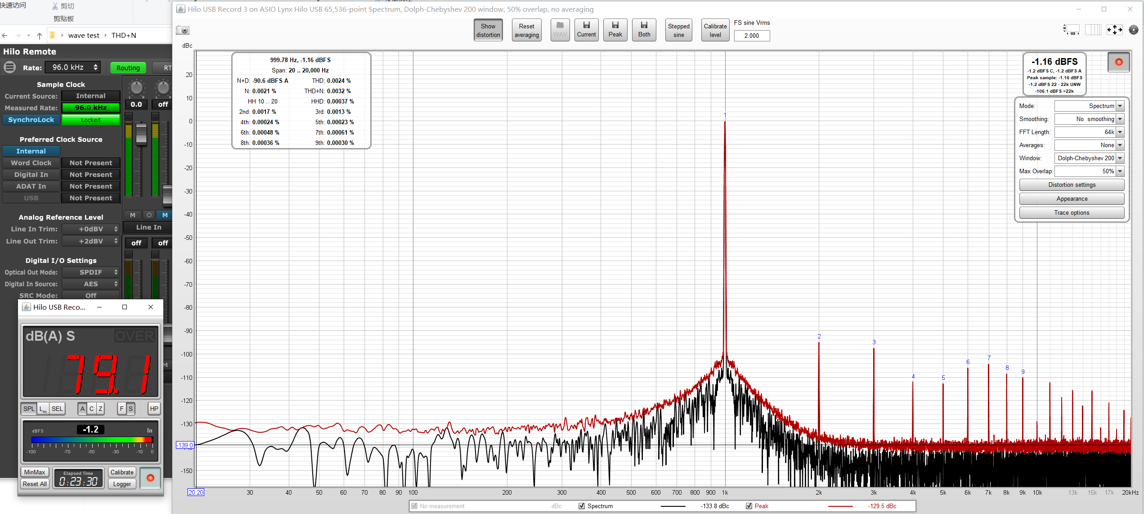The width and height of the screenshot is (1144, 514).
Task: Click the Appearance button
Action: 1072,199
